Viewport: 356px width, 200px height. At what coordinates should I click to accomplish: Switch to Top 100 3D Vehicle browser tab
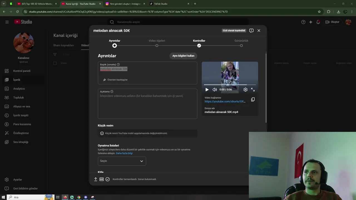tap(37, 4)
